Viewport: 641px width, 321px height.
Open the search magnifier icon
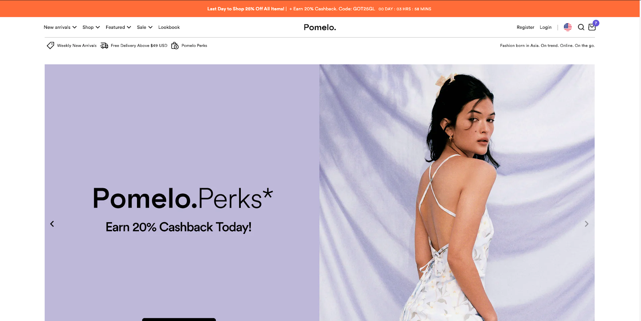click(x=581, y=27)
